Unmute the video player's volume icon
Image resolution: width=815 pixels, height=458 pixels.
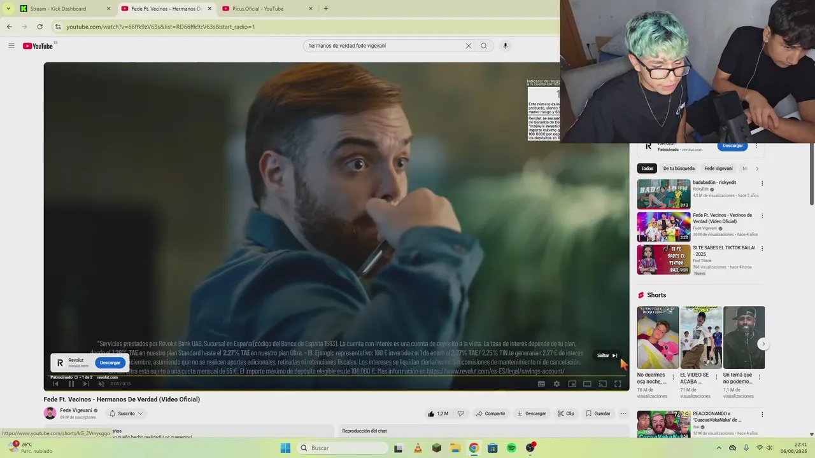tap(101, 384)
